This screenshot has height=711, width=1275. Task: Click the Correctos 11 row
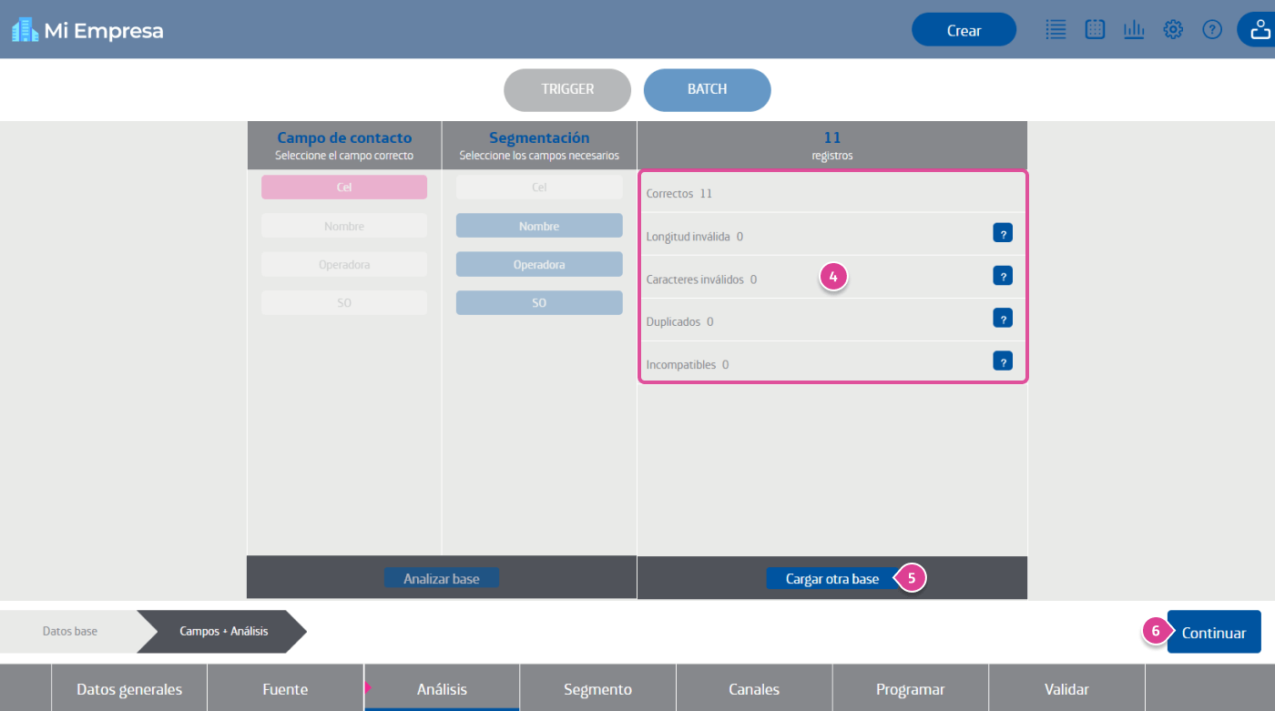tap(833, 193)
